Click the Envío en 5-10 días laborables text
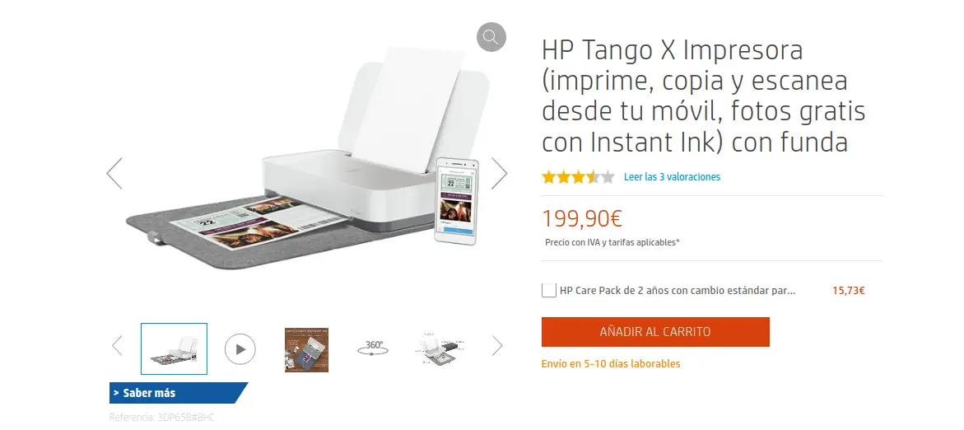Image resolution: width=964 pixels, height=430 pixels. (x=611, y=363)
